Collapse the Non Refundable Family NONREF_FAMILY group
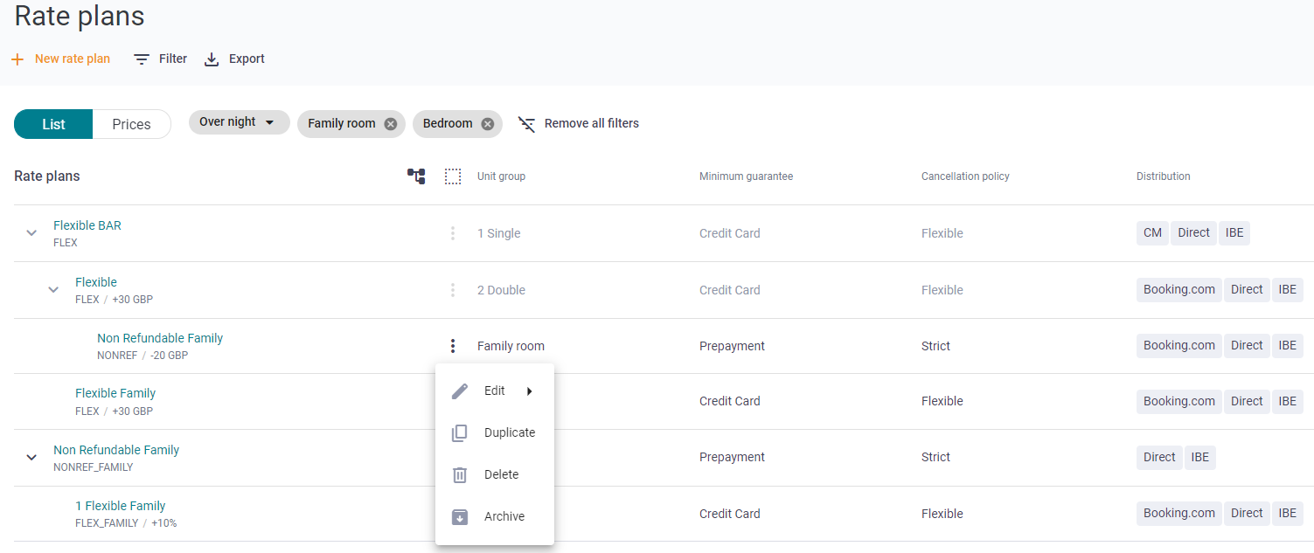This screenshot has height=553, width=1314. tap(31, 458)
